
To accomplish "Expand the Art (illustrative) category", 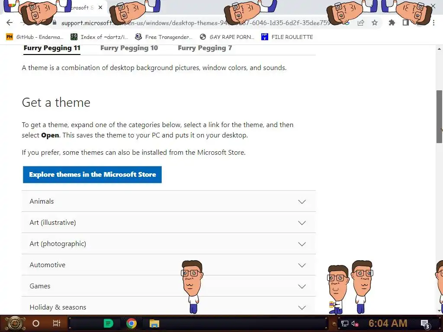I will click(169, 223).
